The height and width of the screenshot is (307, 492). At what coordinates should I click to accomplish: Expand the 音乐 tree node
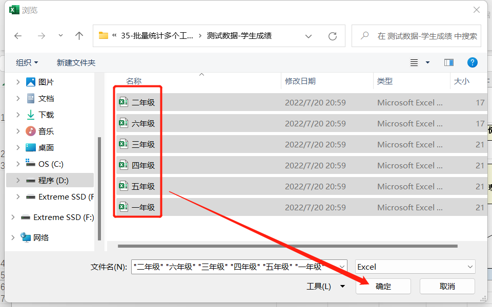18,131
